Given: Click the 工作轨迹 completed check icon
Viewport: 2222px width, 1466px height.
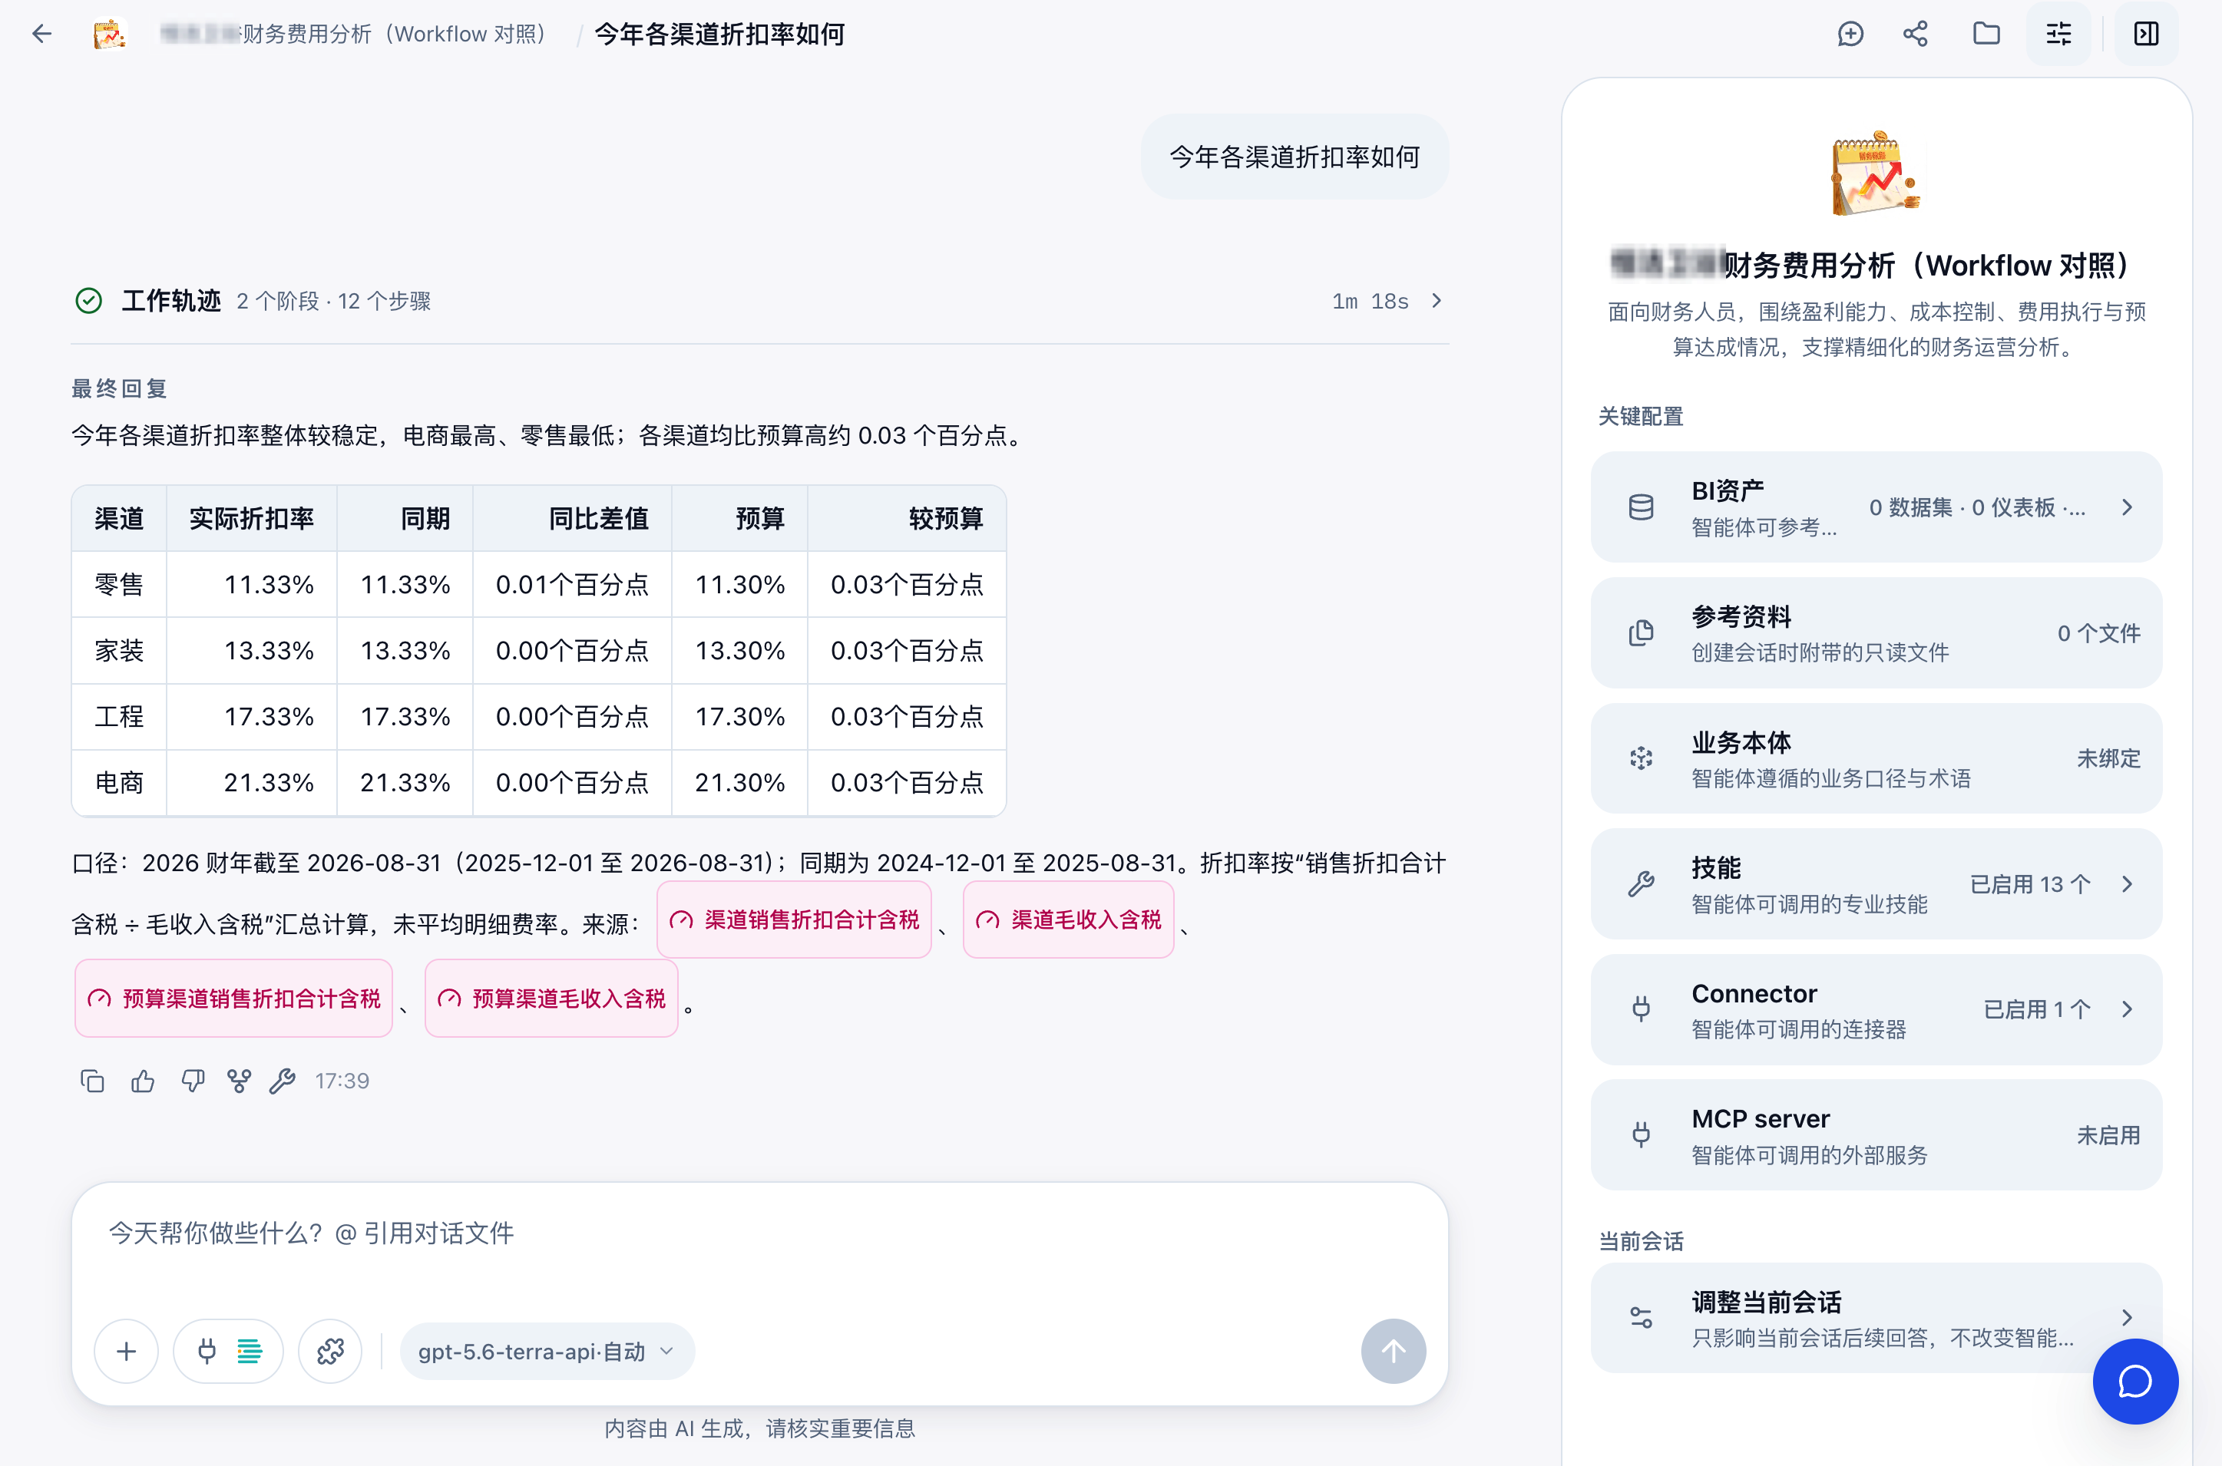Looking at the screenshot, I should pos(89,301).
